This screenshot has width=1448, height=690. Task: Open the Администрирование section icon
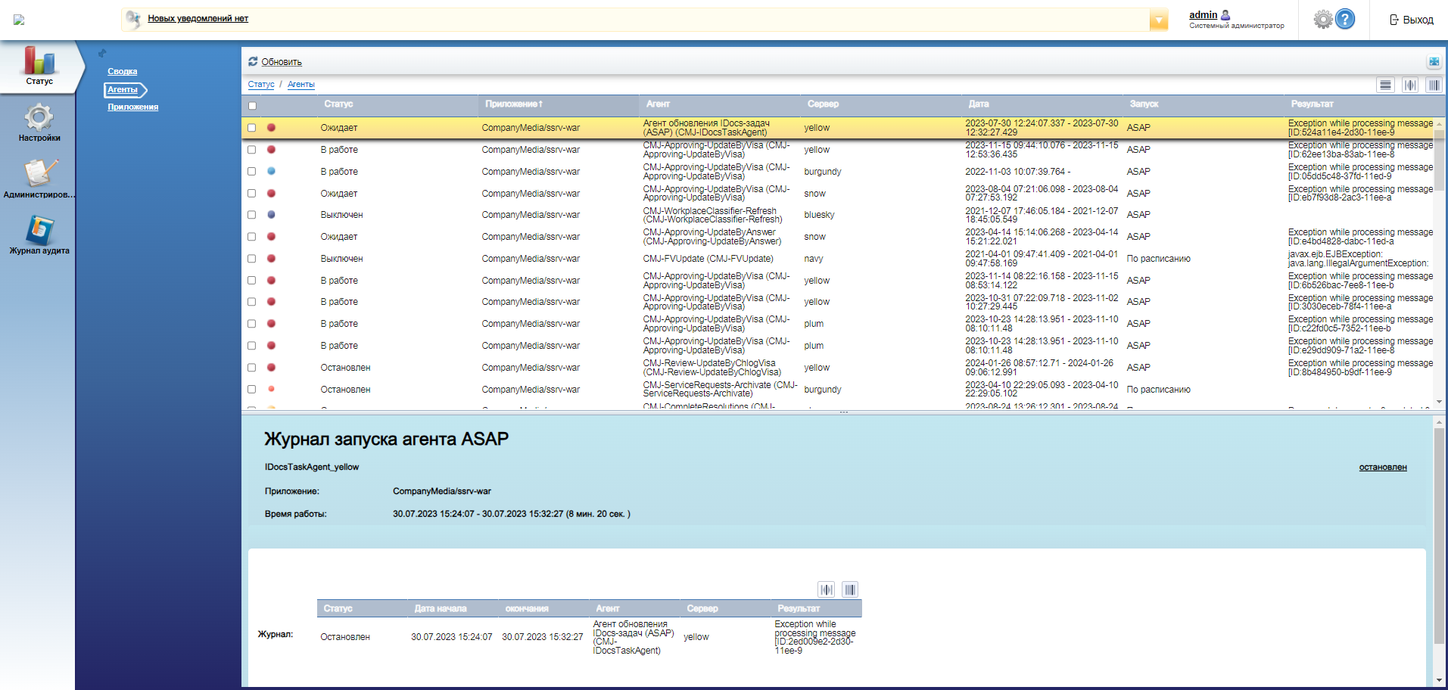tap(39, 179)
